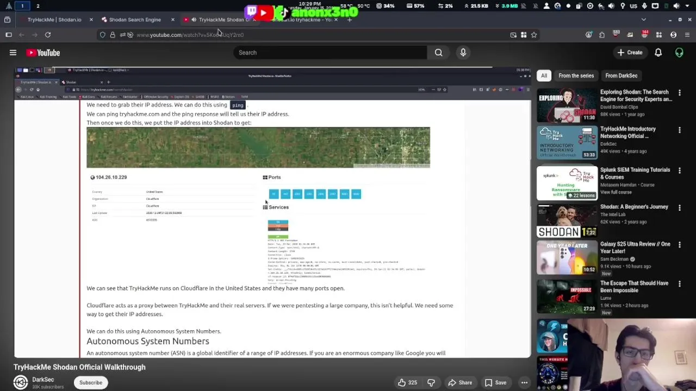This screenshot has height=391, width=696.
Task: Close the Shodan Search Engine tab
Action: coord(173,20)
